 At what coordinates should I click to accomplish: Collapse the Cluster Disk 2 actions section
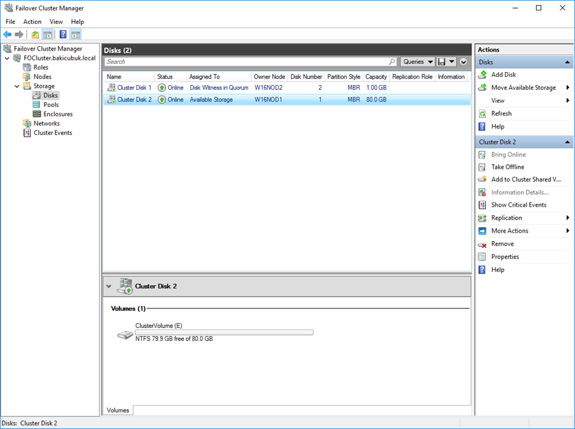pos(567,142)
